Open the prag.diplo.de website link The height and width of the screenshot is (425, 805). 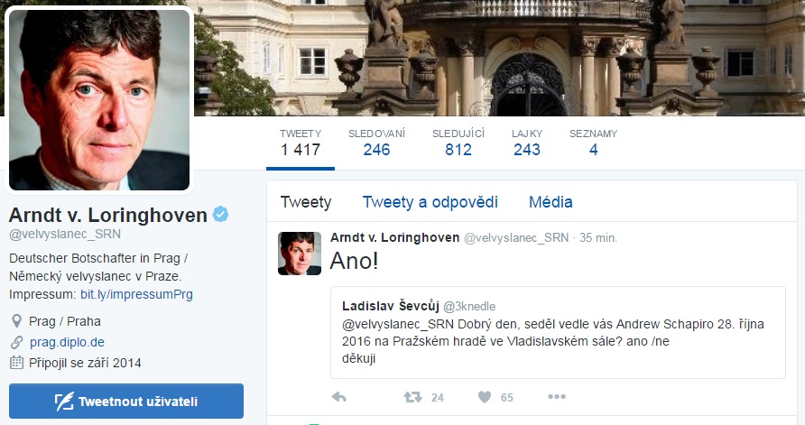point(67,342)
